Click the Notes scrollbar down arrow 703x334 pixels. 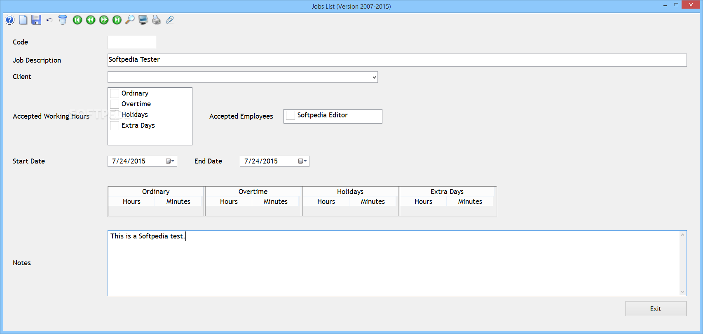click(x=683, y=292)
